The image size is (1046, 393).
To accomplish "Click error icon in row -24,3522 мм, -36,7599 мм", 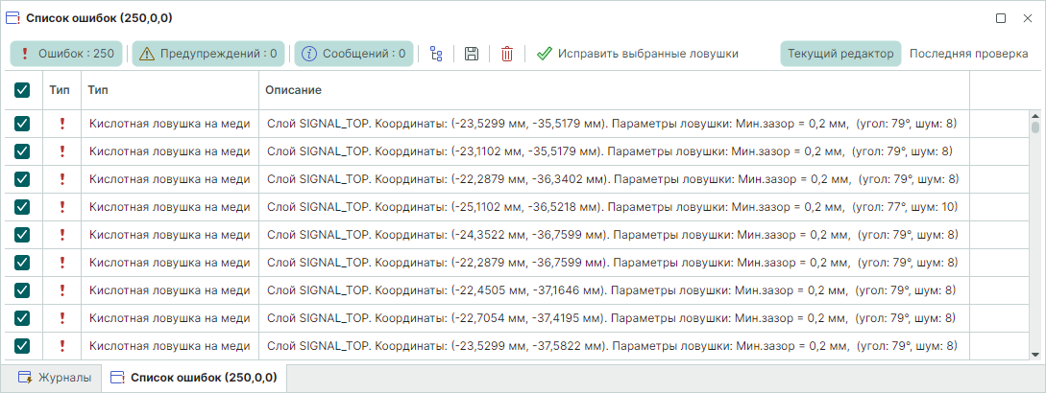I will tap(62, 235).
